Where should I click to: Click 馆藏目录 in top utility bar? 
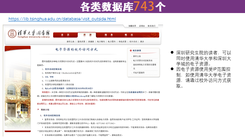132,26
